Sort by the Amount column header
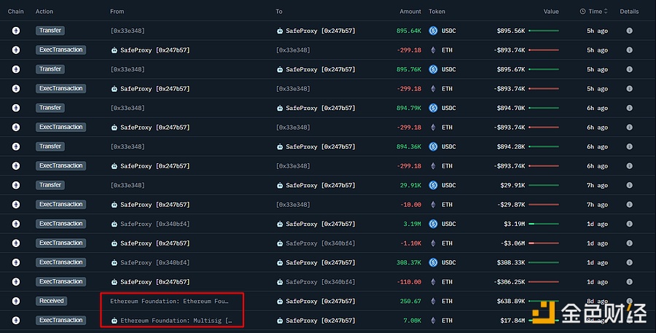 pyautogui.click(x=410, y=12)
